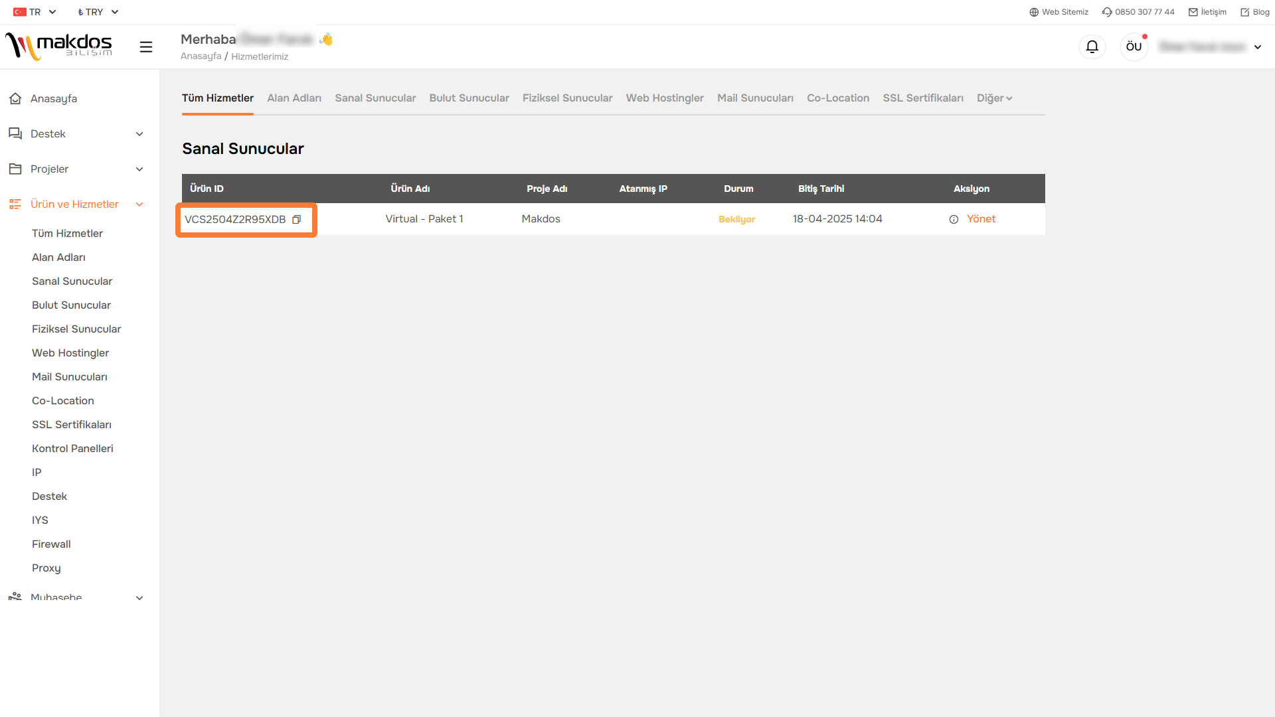Click the Ürün ID column header
This screenshot has height=717, width=1275.
[207, 189]
